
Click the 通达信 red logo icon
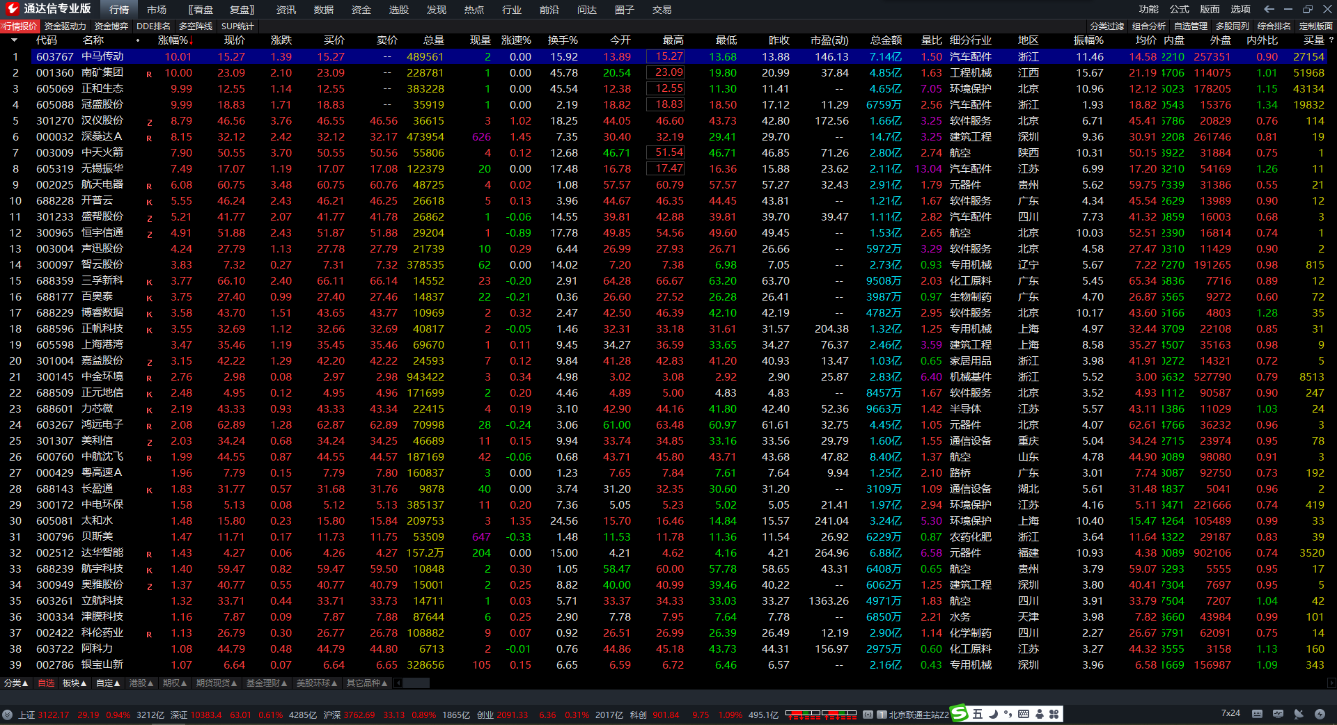click(x=12, y=9)
